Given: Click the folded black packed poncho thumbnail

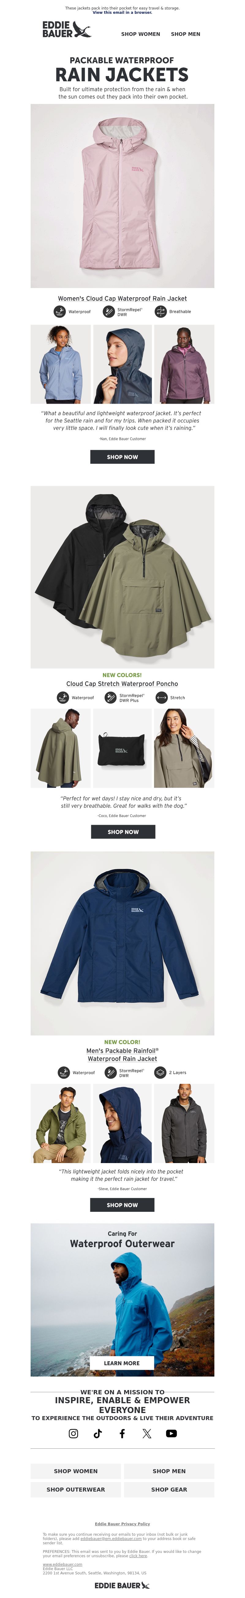Looking at the screenshot, I should pos(123,748).
